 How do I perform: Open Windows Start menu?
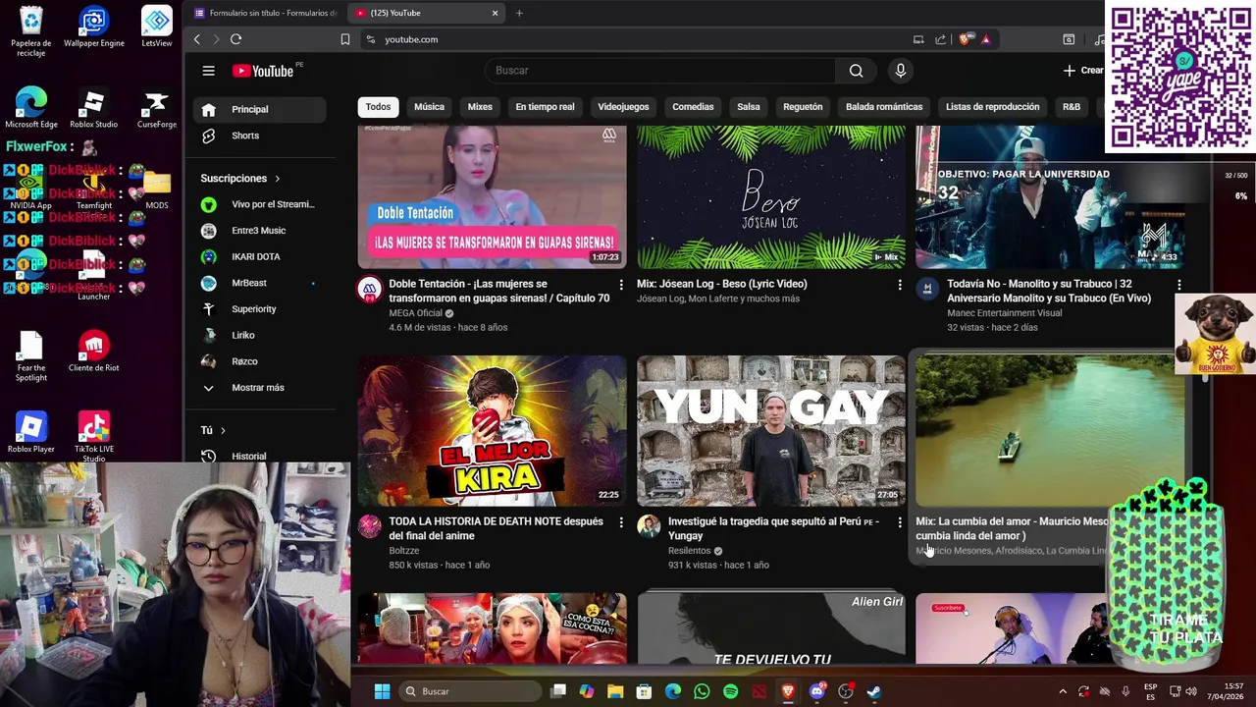(382, 691)
